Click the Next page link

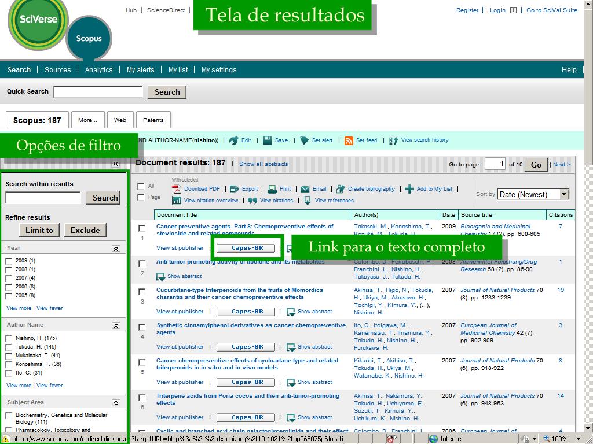click(562, 165)
